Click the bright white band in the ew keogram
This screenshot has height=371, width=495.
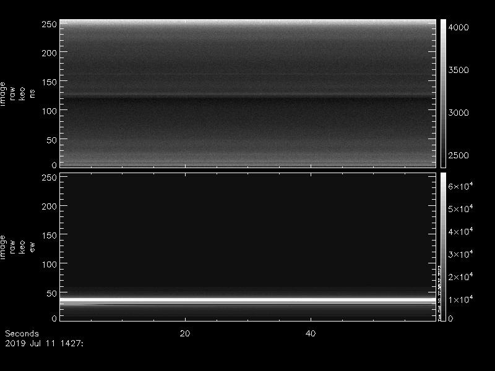coord(248,300)
